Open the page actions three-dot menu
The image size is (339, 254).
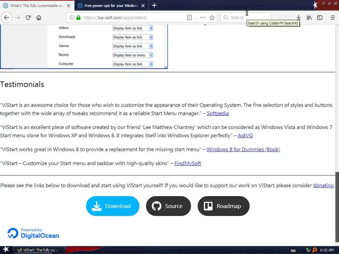pos(203,18)
